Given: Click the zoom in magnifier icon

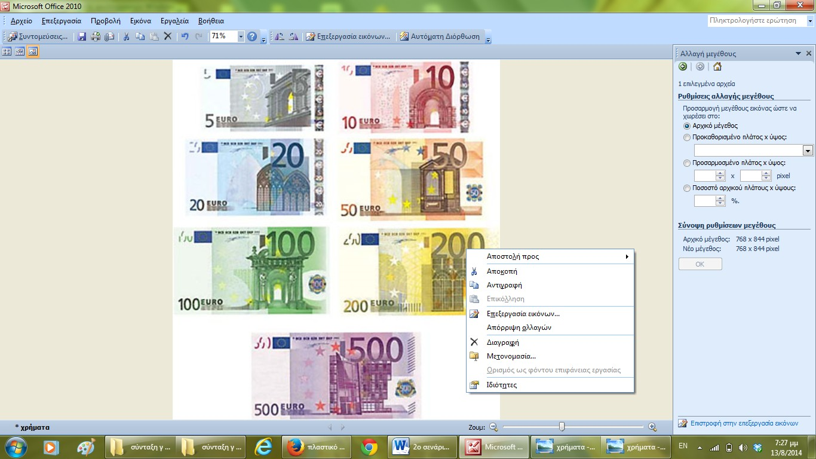Looking at the screenshot, I should 652,427.
